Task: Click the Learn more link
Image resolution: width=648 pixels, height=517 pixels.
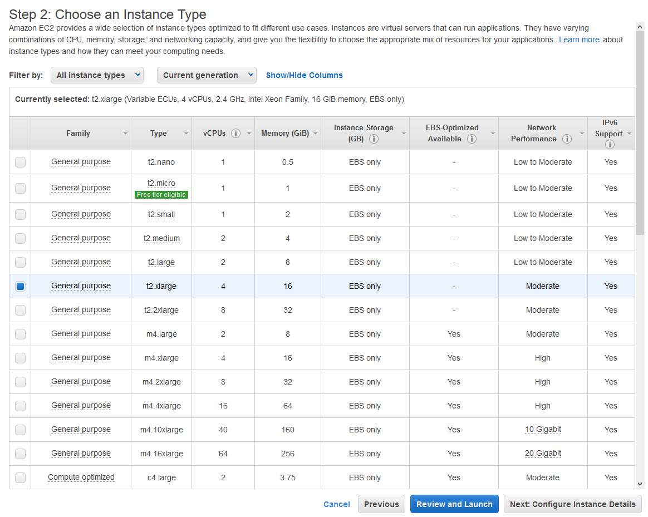Action: (x=579, y=40)
